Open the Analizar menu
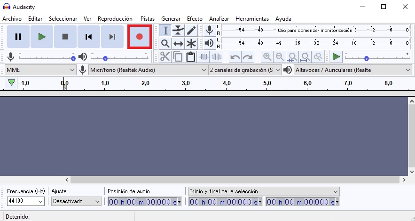This screenshot has height=221, width=415. 219,19
